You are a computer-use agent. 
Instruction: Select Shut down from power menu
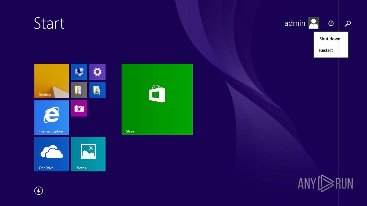tap(331, 39)
